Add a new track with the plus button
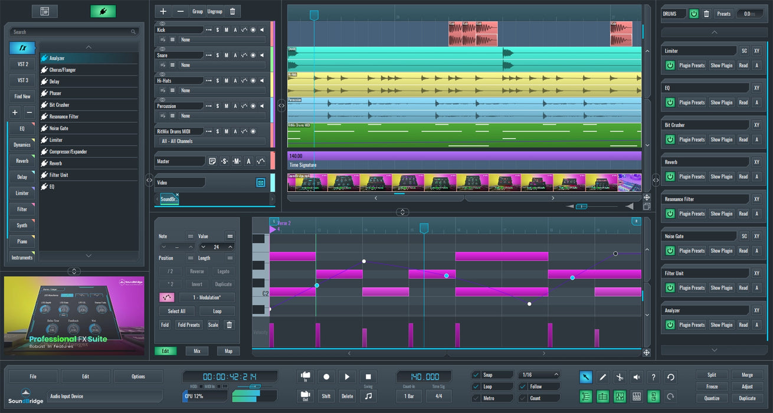 [x=163, y=11]
